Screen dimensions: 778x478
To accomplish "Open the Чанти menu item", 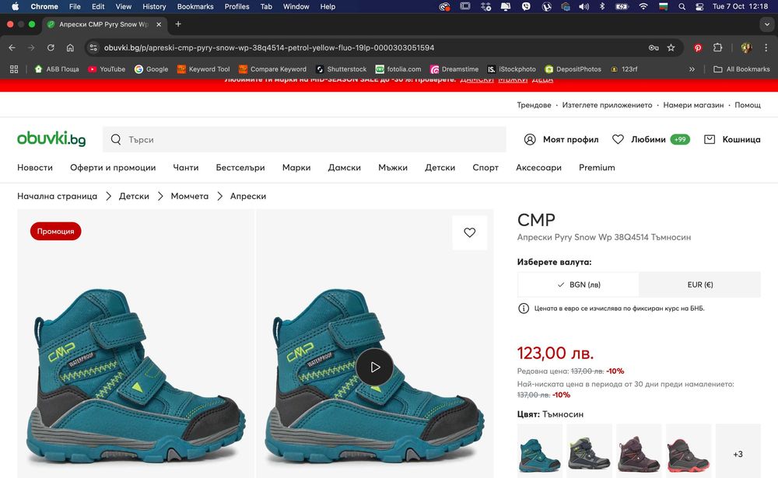I will 186,168.
